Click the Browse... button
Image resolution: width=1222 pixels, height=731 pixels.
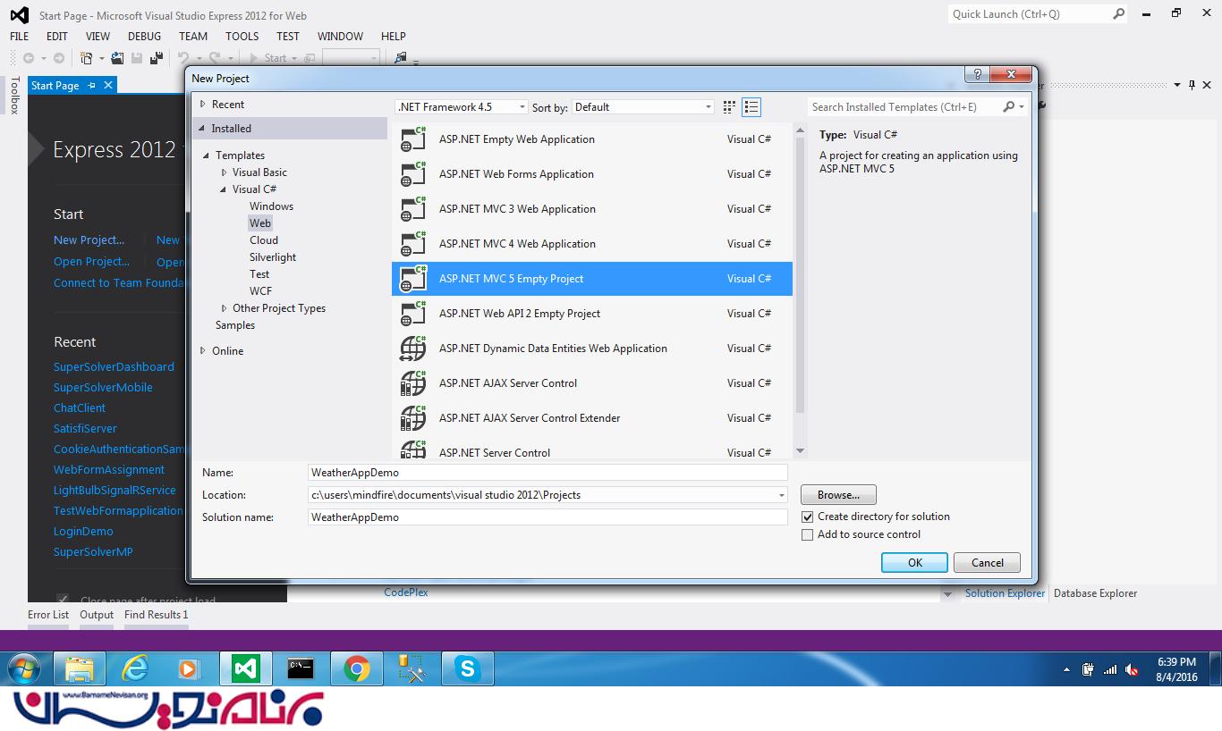click(838, 495)
